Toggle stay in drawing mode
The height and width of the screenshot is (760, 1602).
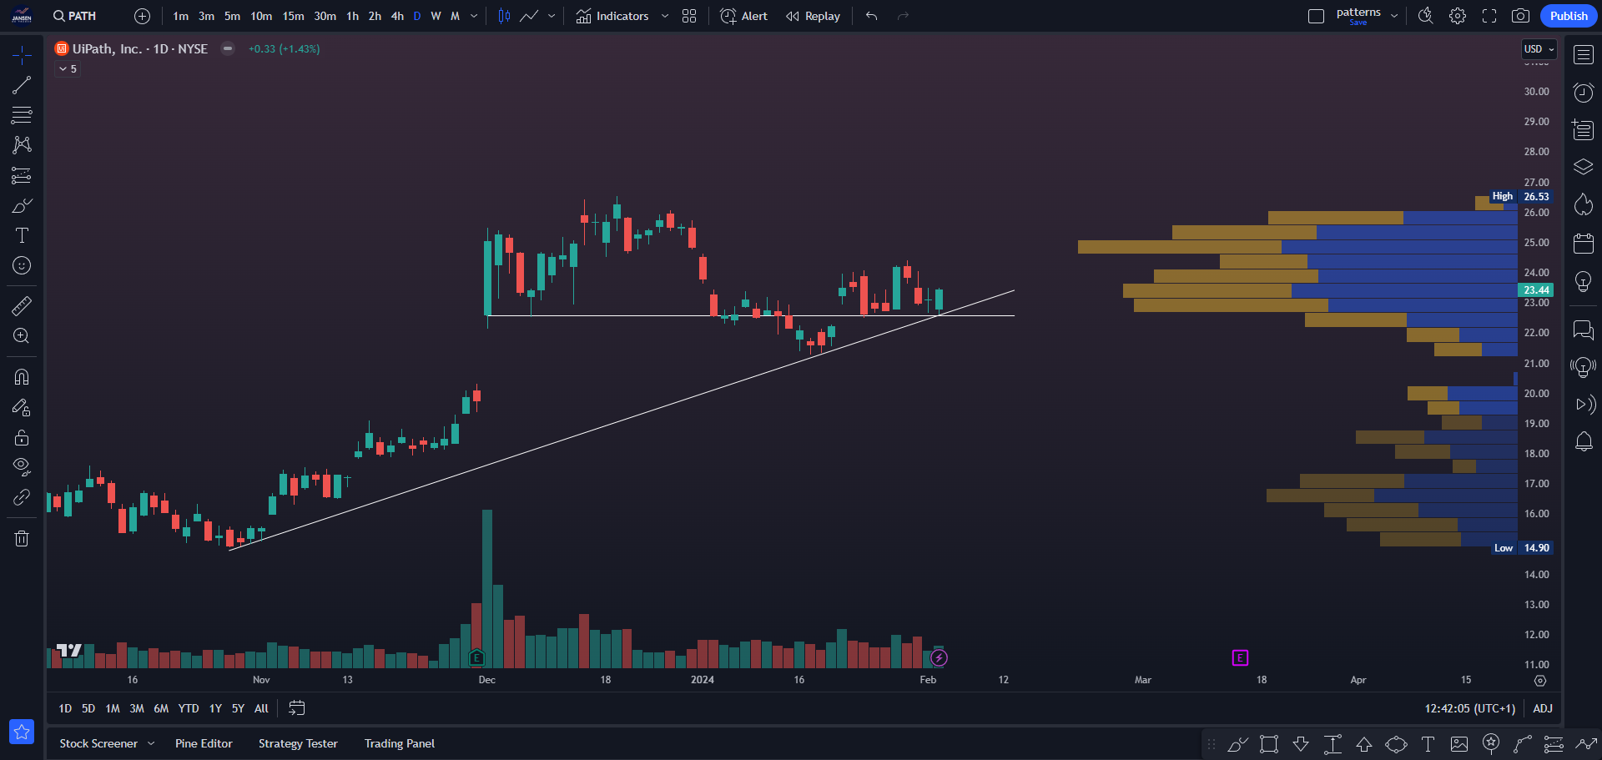22,407
